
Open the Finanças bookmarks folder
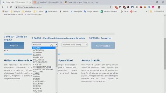[x=27, y=11]
